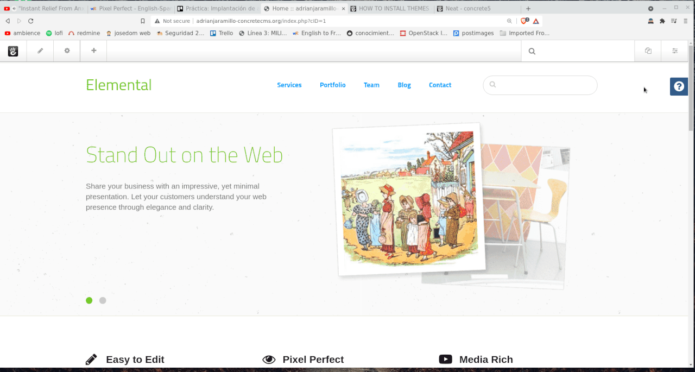Add content with plus icon
Screen dimensions: 695x372
93,51
